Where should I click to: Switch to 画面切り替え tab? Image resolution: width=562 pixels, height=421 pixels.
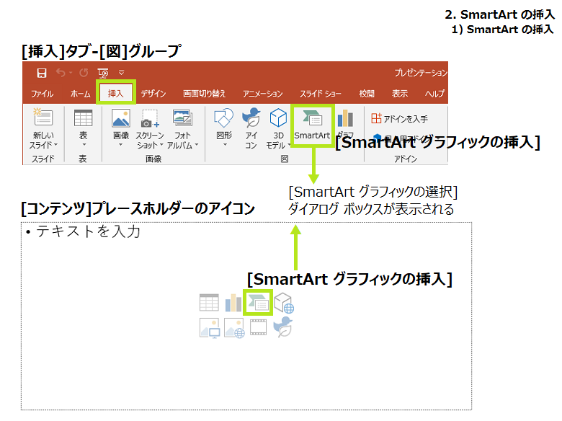205,94
